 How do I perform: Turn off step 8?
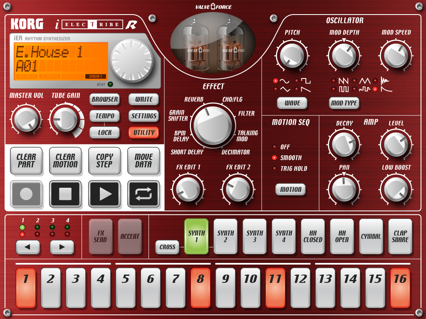click(x=201, y=288)
